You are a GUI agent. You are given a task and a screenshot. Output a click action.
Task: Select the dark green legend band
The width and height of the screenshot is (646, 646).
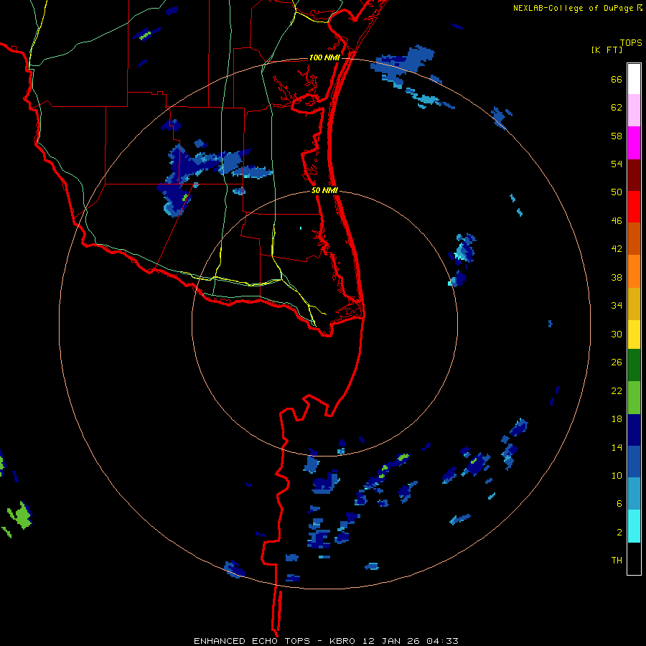click(634, 365)
